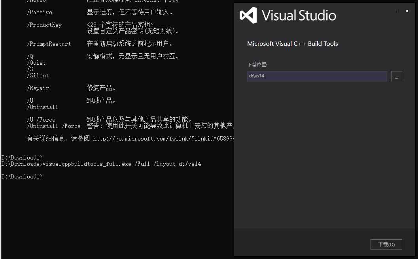
Task: Click the Visual Studio logo icon
Action: pos(248,15)
